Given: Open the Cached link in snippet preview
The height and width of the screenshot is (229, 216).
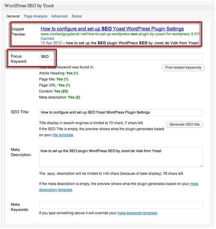Looking at the screenshot, I should 47,38.
